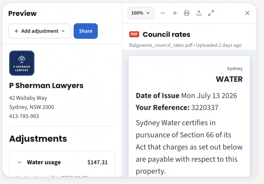
Task: Click the blue Share button
Action: tap(86, 31)
